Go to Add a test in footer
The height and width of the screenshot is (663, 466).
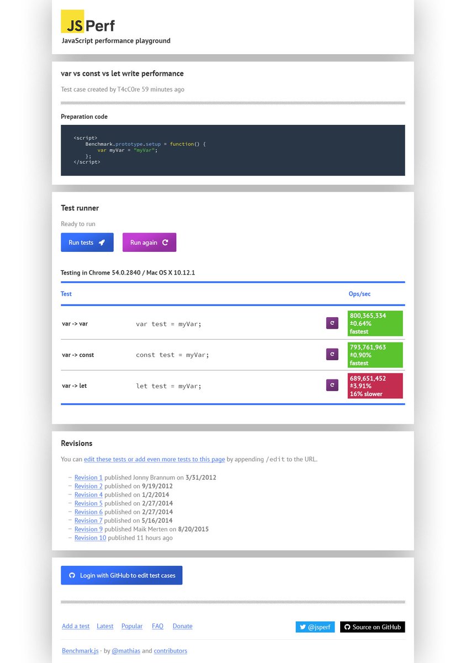coord(76,626)
